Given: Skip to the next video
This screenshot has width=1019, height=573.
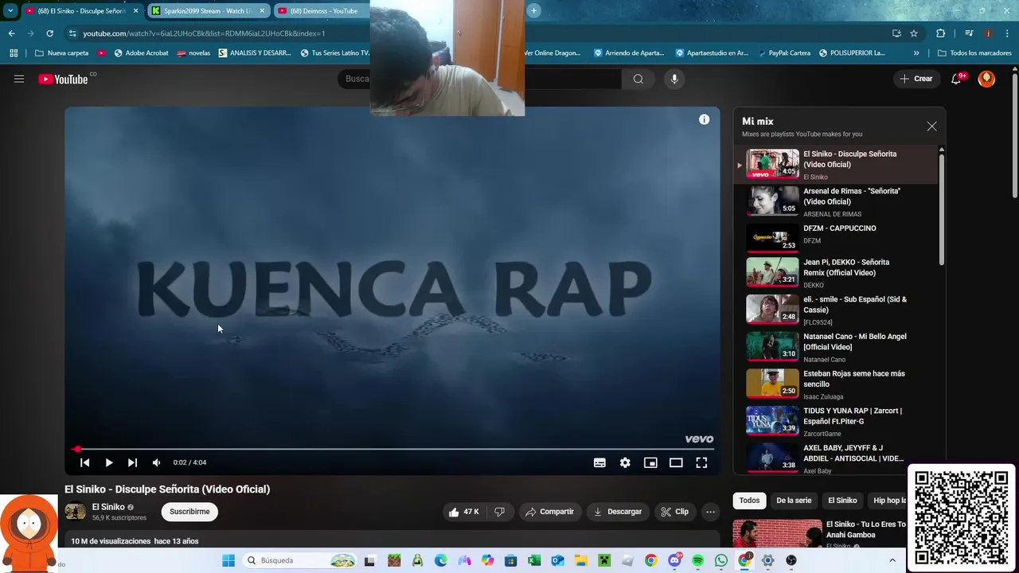Looking at the screenshot, I should pos(132,462).
